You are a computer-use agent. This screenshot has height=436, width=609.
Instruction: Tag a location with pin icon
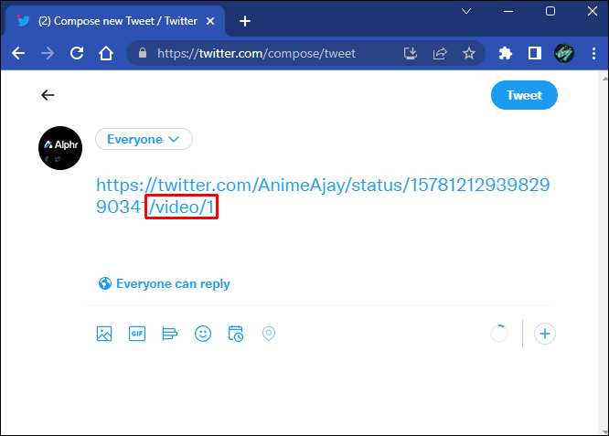point(269,334)
